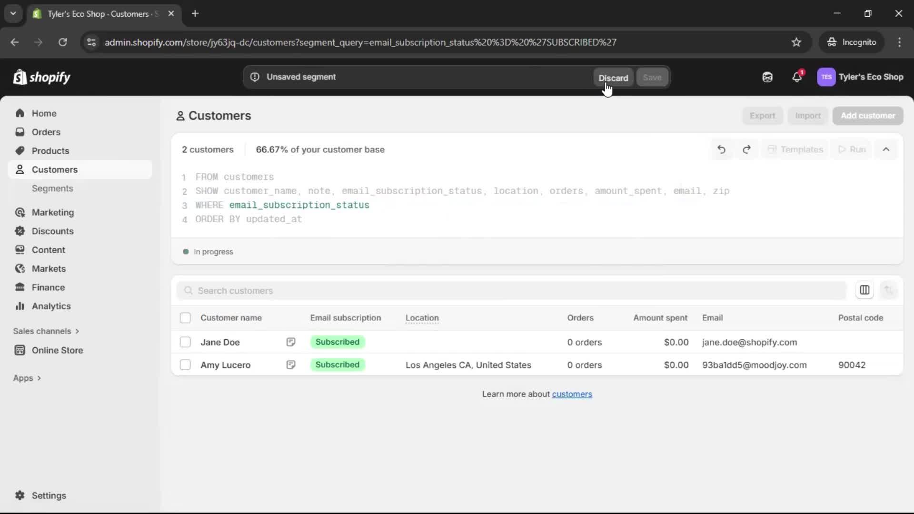Image resolution: width=914 pixels, height=514 pixels.
Task: Open the customers learn more link
Action: [572, 394]
